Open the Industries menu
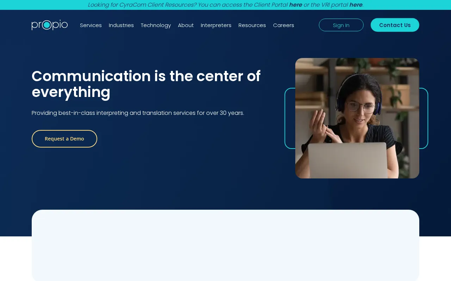451x281 pixels. click(x=121, y=25)
